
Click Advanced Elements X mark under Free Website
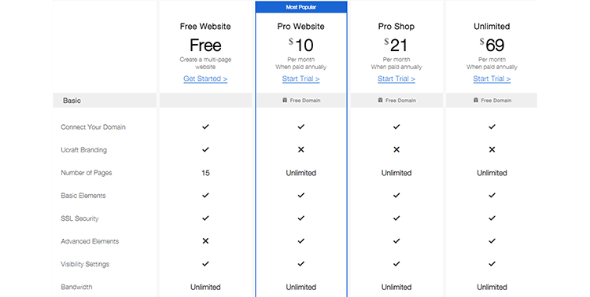point(205,241)
